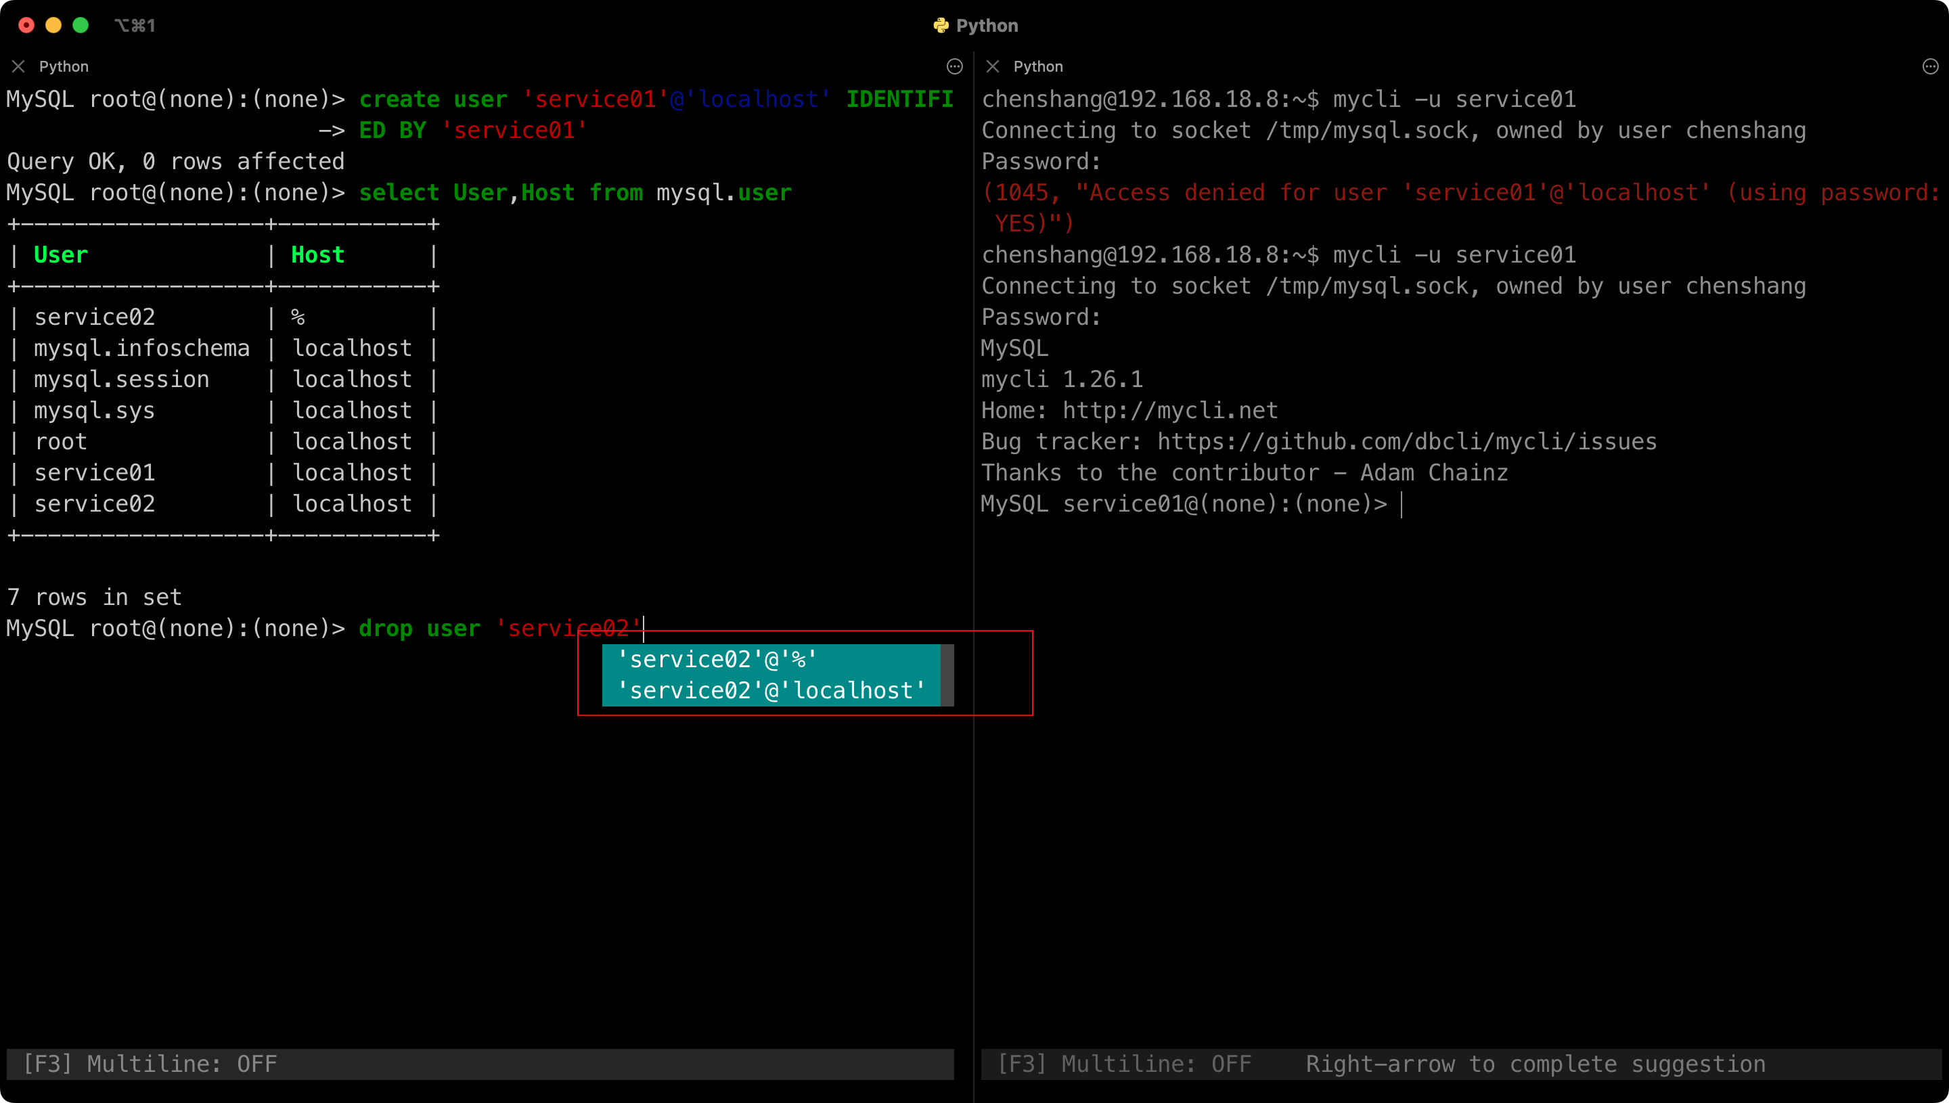The height and width of the screenshot is (1103, 1949).
Task: Click the yellow minimize window button
Action: click(53, 26)
